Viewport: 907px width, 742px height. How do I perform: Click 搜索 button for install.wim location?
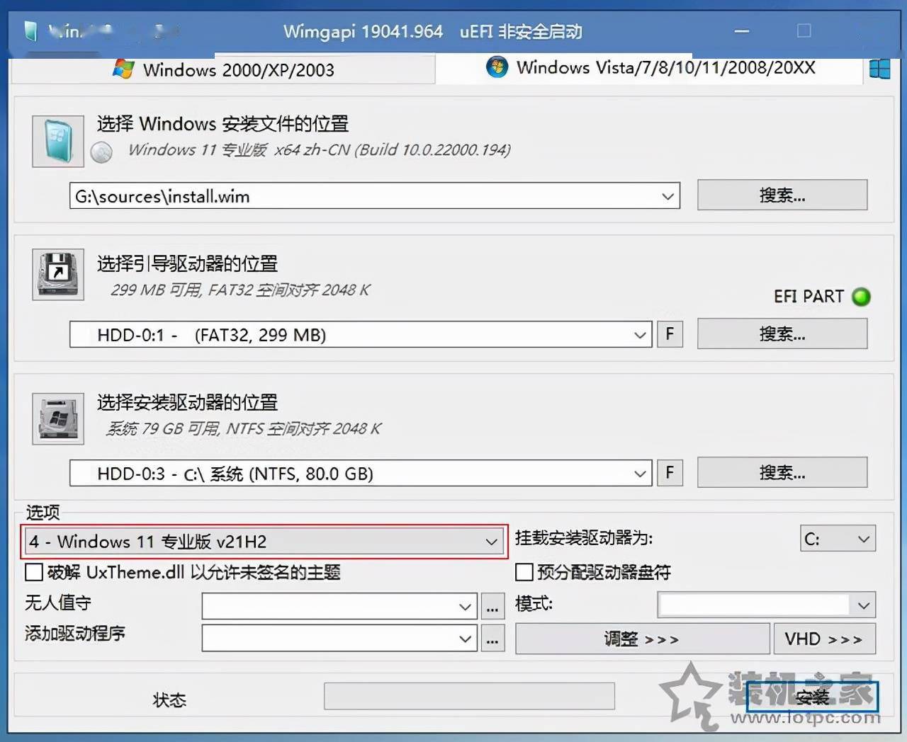coord(782,195)
